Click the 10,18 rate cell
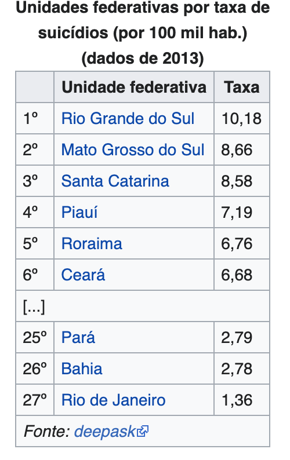290x460 pixels. 242,119
